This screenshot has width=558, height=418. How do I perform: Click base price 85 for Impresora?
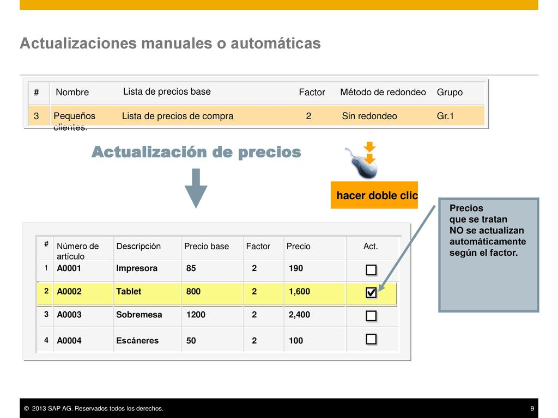click(x=191, y=268)
